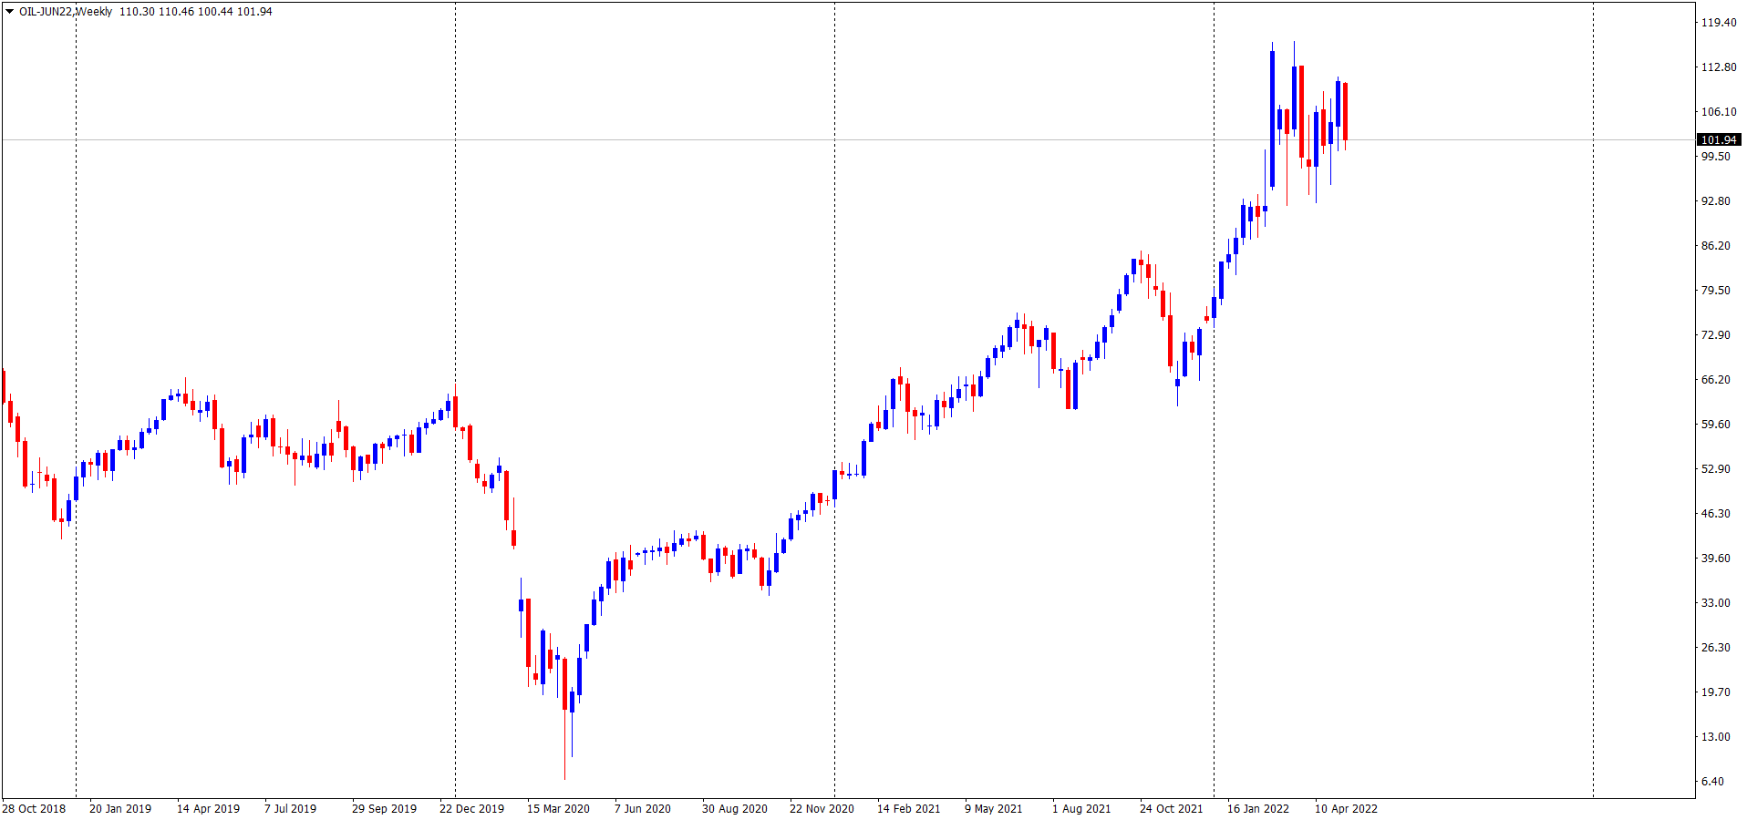Screen dimensions: 1747x820
Task: Click the 28 Oct 2018 date label
Action: (x=34, y=809)
